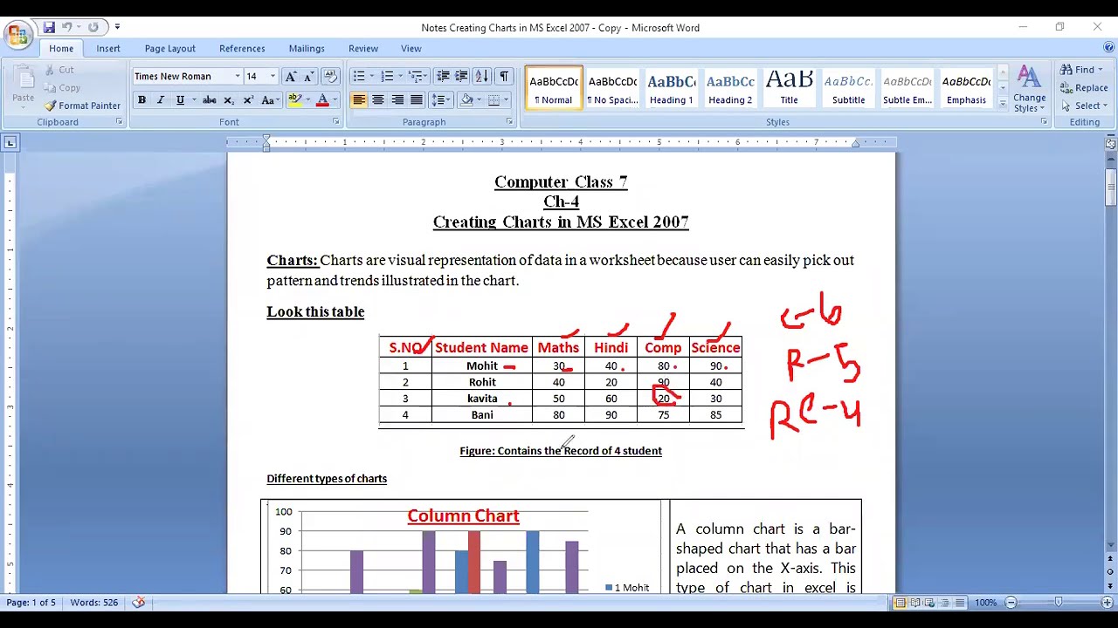Click the vertical scrollbar thumb
This screenshot has width=1118, height=628.
click(x=1111, y=187)
